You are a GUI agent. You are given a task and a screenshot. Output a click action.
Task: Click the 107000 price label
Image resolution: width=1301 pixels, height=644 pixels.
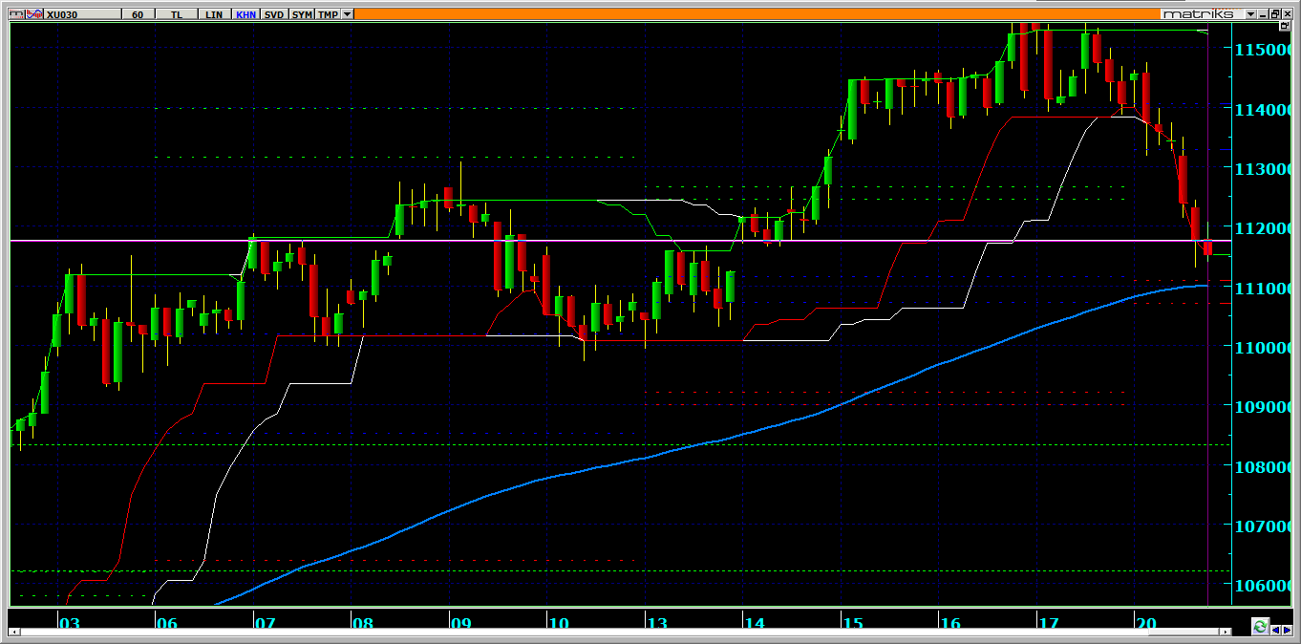pos(1265,526)
